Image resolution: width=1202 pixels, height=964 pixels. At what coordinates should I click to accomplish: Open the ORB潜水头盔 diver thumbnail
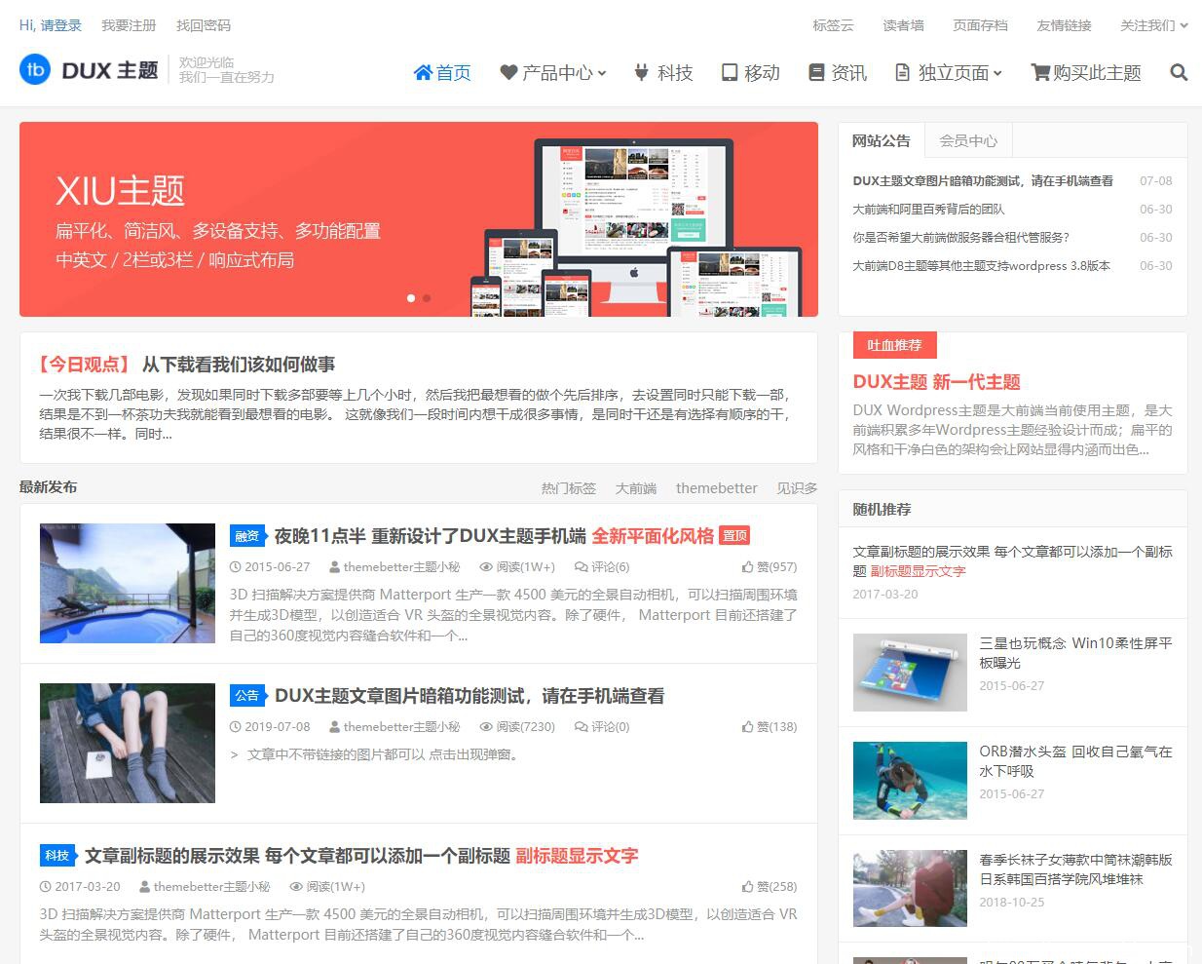910,781
